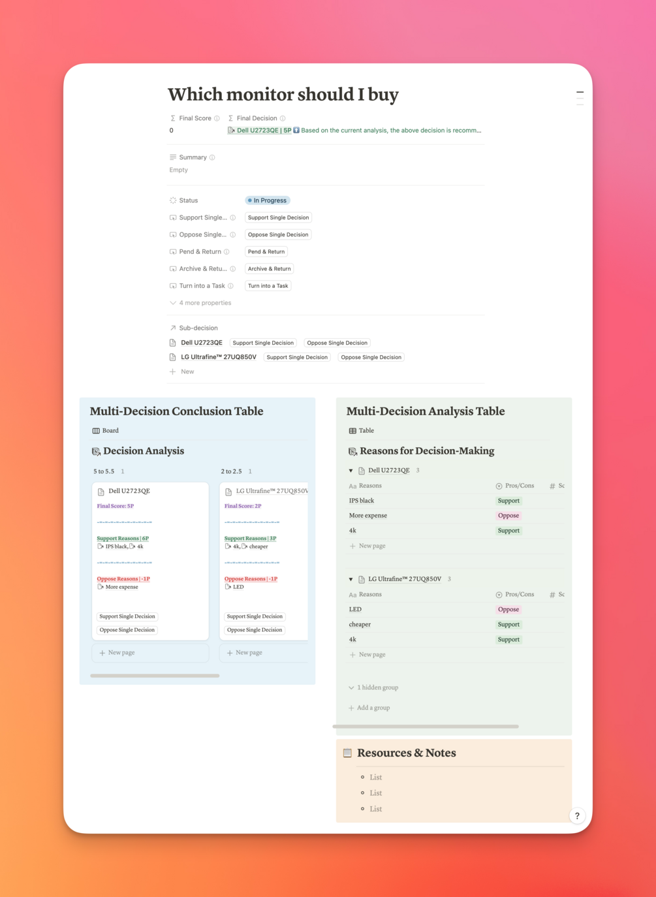Screen dimensions: 656x897
Task: Add new page under 2 to 2.5 column
Action: 264,653
